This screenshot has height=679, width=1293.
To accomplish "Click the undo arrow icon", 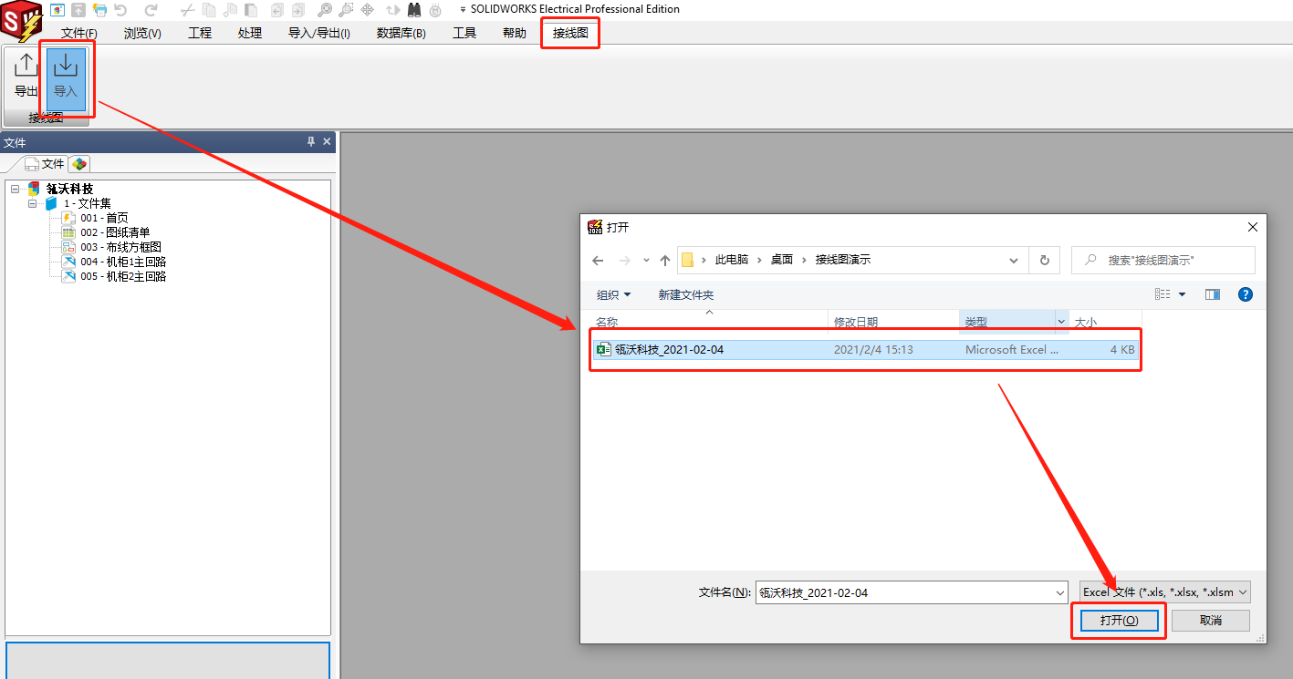I will pyautogui.click(x=121, y=10).
